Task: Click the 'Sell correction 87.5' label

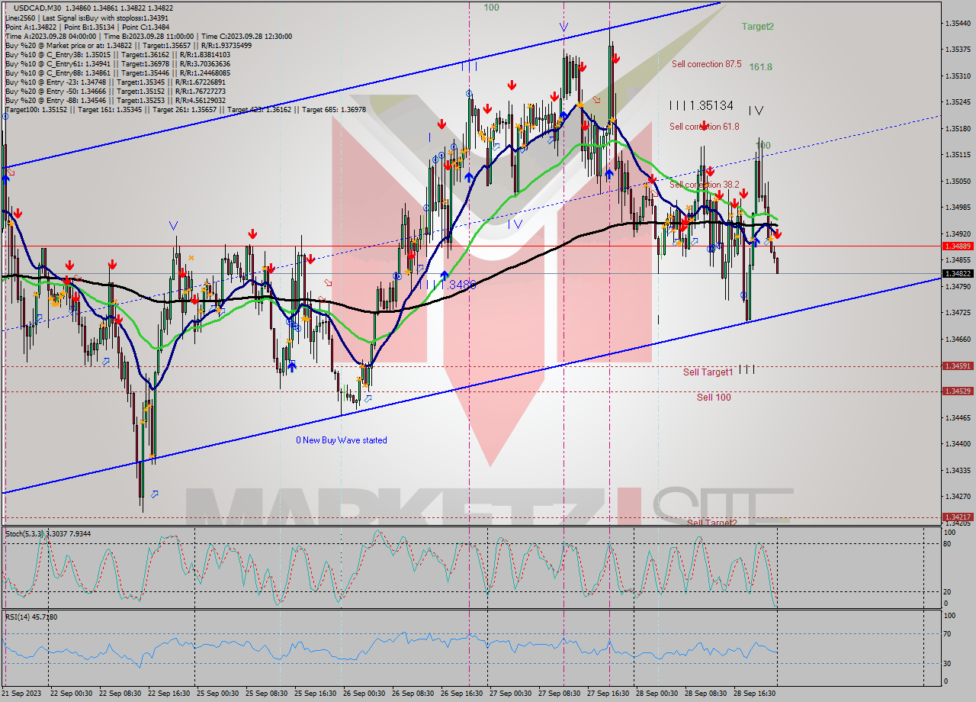Action: click(706, 64)
